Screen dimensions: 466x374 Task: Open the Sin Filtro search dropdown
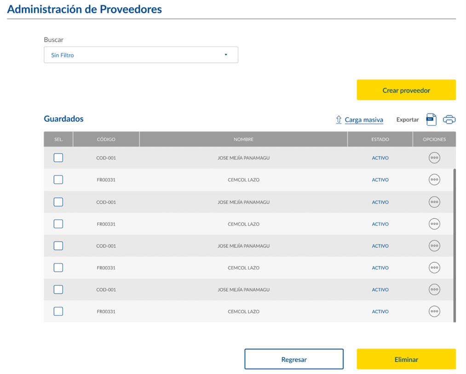141,55
